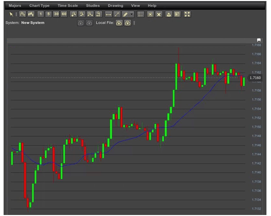The width and height of the screenshot is (271, 216).
Task: Select the arrow pointer tool
Action: tap(11, 14)
